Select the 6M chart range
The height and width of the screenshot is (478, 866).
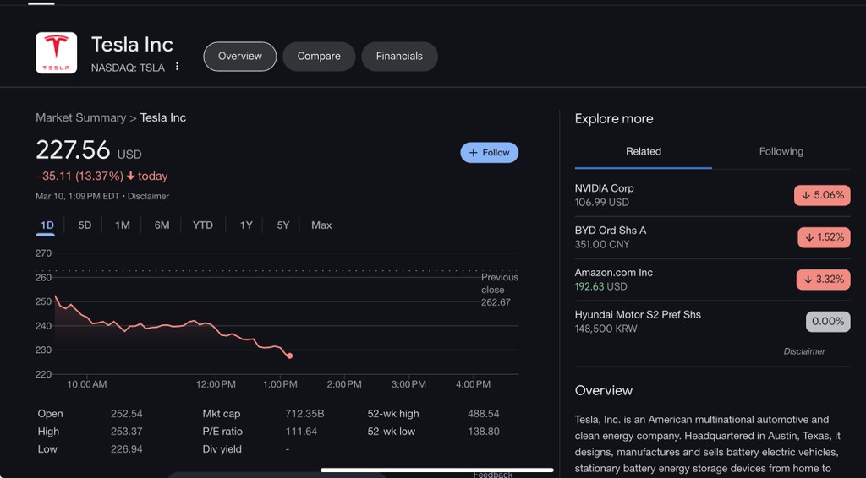[x=162, y=225]
